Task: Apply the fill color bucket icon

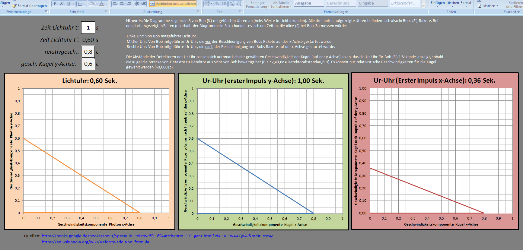Action: pos(91,4)
